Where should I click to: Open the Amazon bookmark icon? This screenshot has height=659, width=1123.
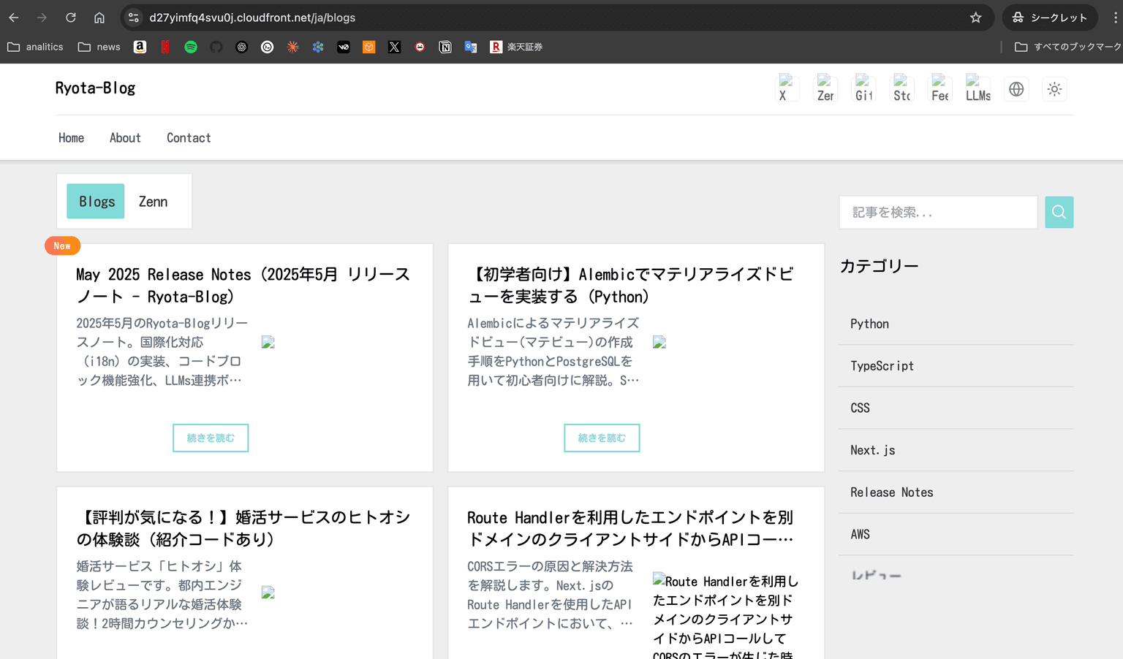coord(140,47)
